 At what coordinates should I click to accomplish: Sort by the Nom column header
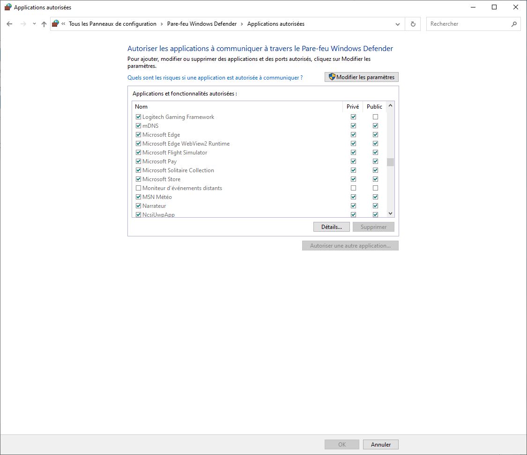[x=238, y=106]
